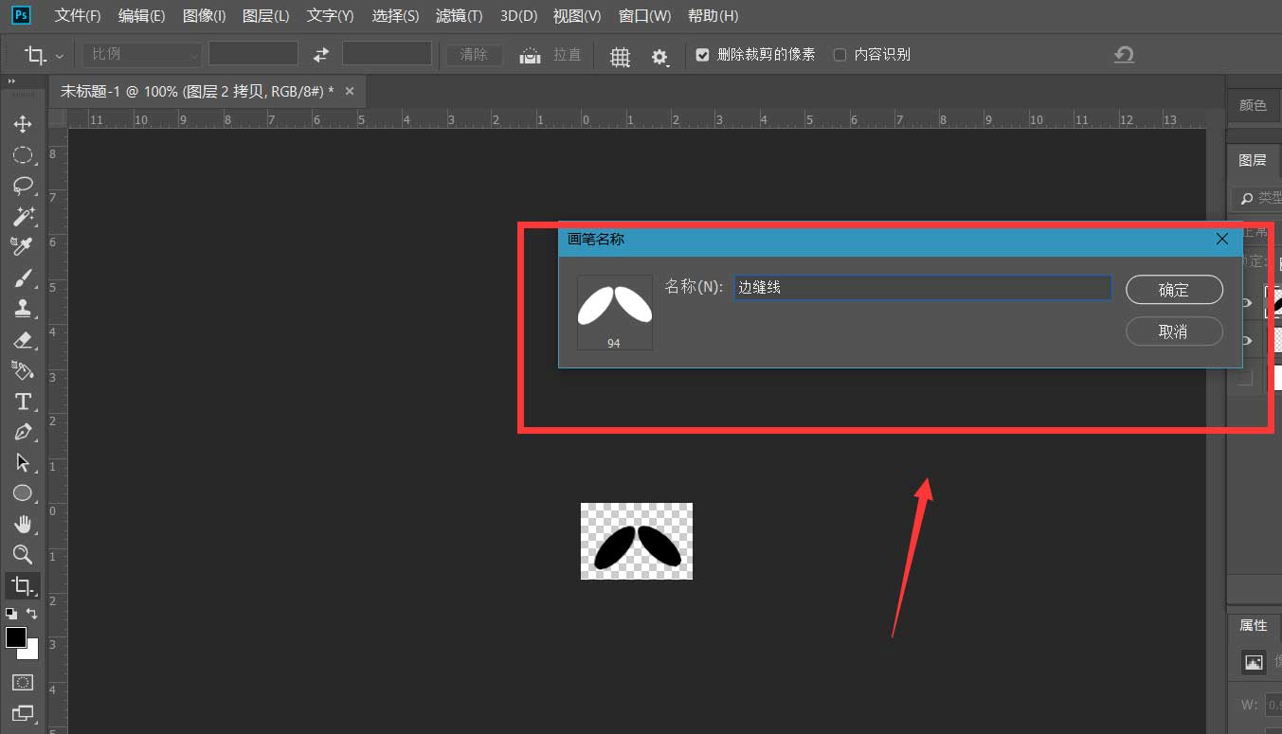Open the crop gear settings dropdown
Image resolution: width=1282 pixels, height=734 pixels.
tap(660, 57)
